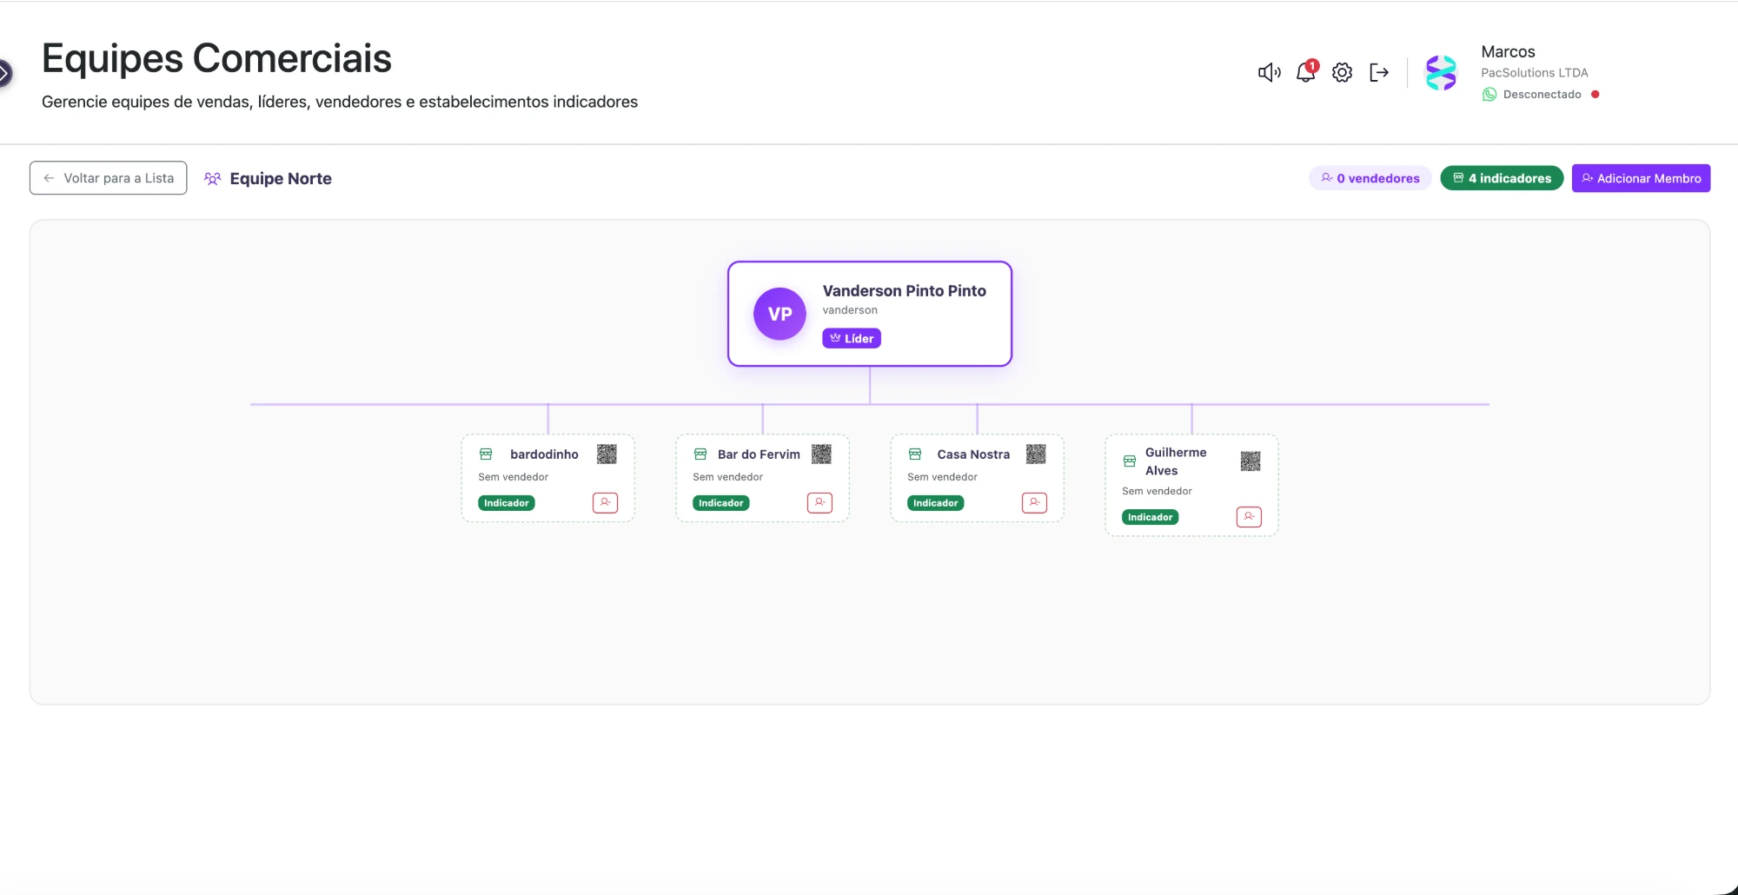Expand the collapsed sidebar arrow
This screenshot has width=1738, height=895.
click(x=4, y=73)
